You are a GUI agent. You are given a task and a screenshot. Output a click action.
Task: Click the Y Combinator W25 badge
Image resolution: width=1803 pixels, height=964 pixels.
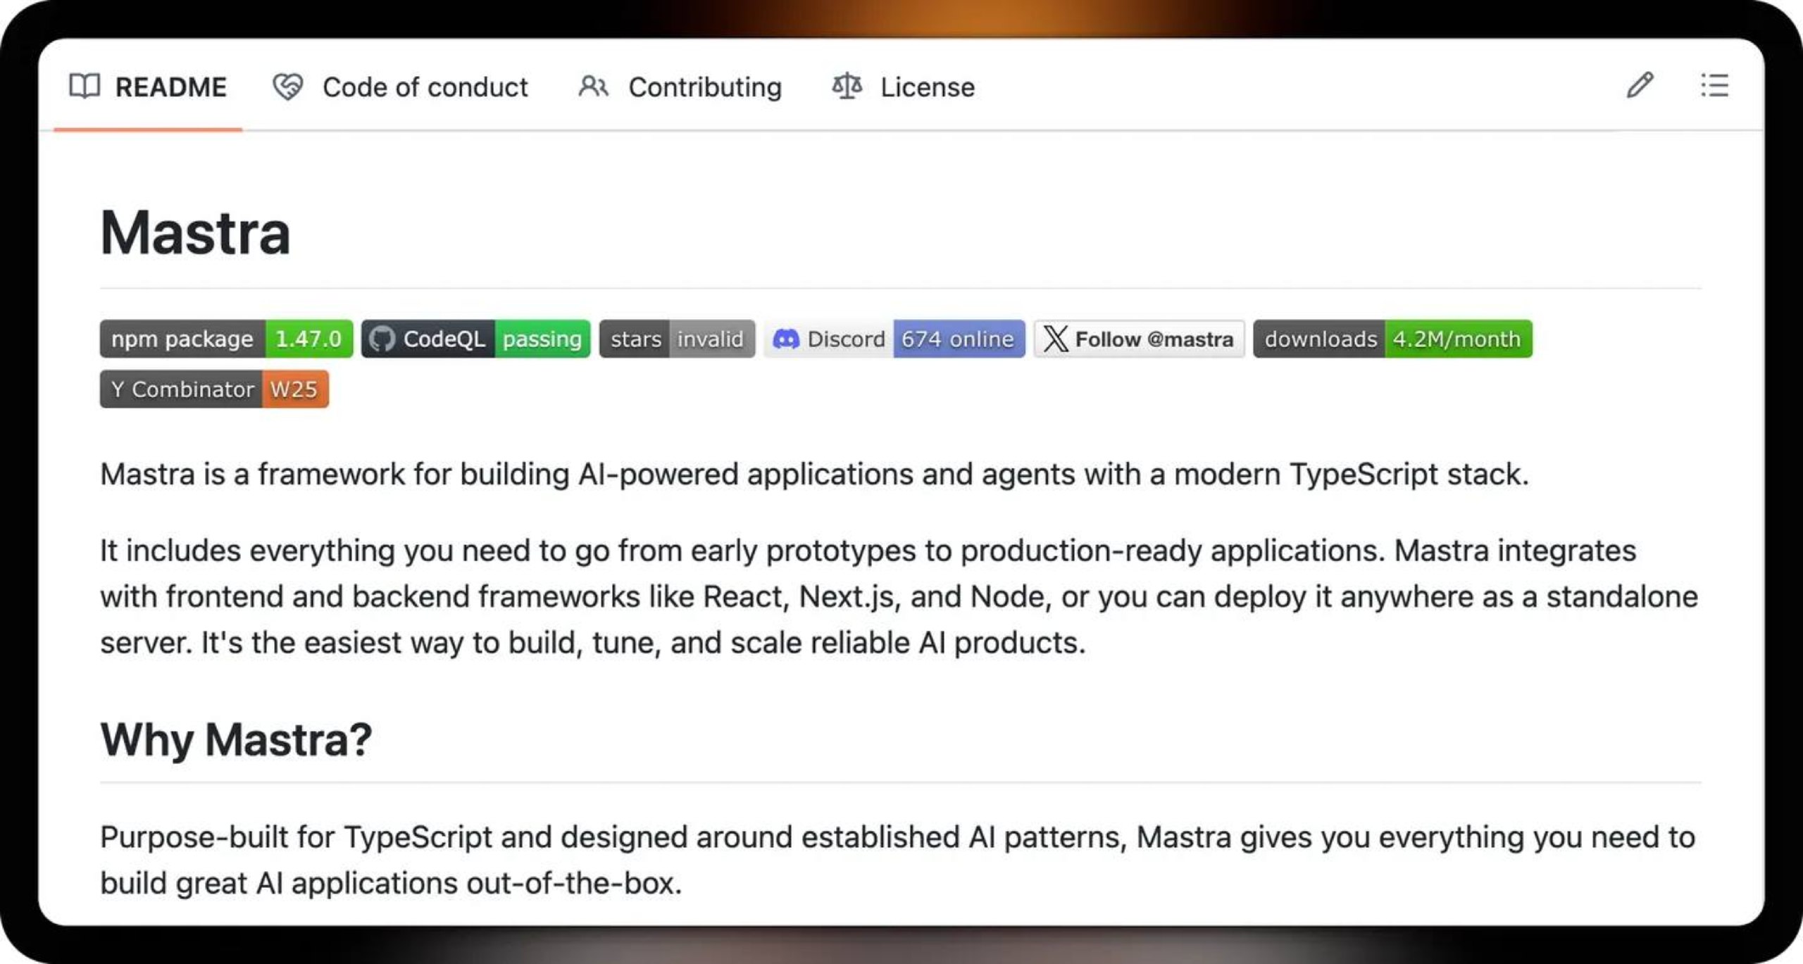tap(214, 389)
